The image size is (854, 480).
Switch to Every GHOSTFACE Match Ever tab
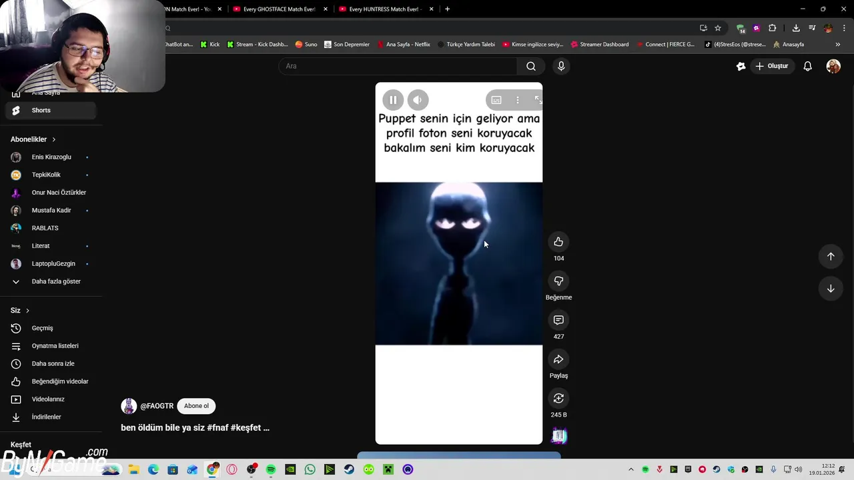280,9
